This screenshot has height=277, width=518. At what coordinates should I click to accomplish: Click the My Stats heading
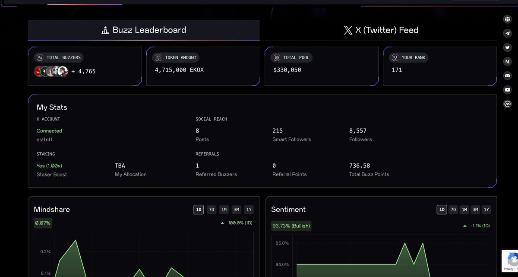point(52,107)
